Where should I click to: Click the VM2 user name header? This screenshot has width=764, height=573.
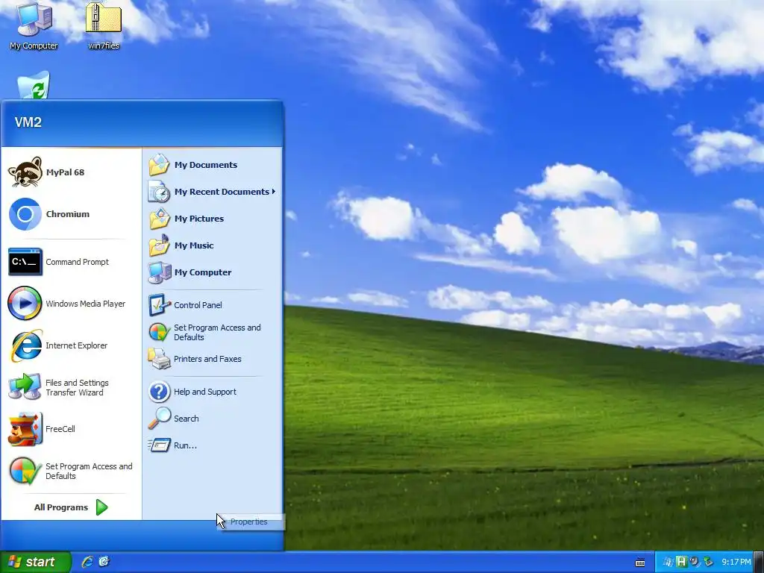point(28,122)
